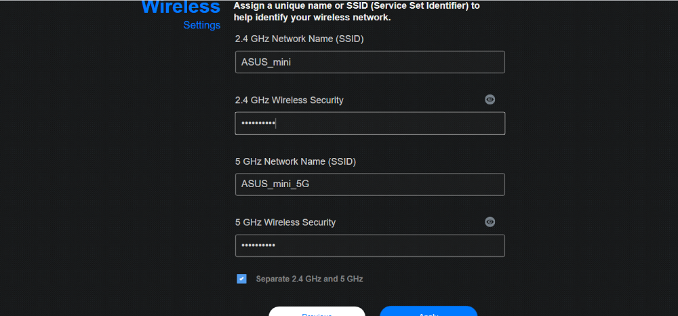This screenshot has height=316, width=678.
Task: Uncheck the Separate 2.4 GHz and 5 GHz checkbox
Action: click(x=242, y=279)
